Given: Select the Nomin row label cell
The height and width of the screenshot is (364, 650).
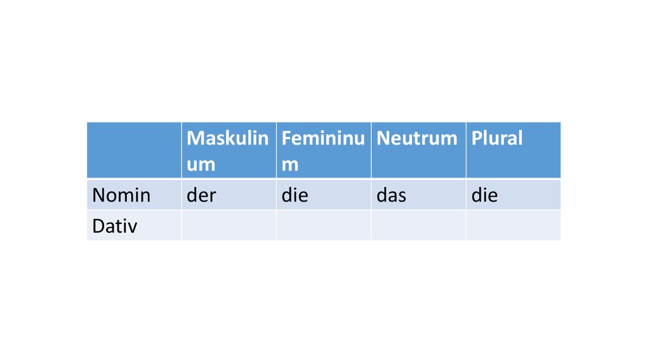Looking at the screenshot, I should pos(134,195).
